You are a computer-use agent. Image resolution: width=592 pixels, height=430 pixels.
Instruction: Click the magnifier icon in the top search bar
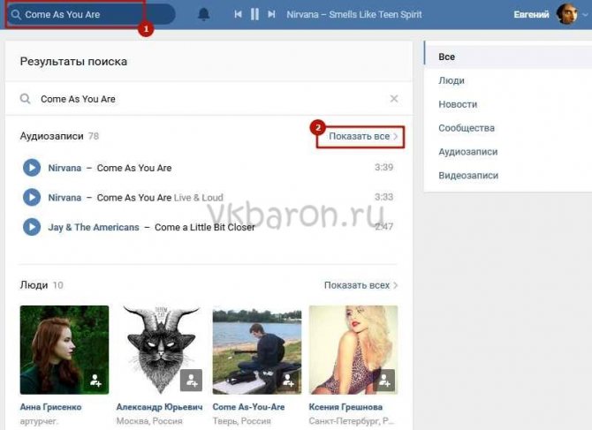[x=16, y=14]
